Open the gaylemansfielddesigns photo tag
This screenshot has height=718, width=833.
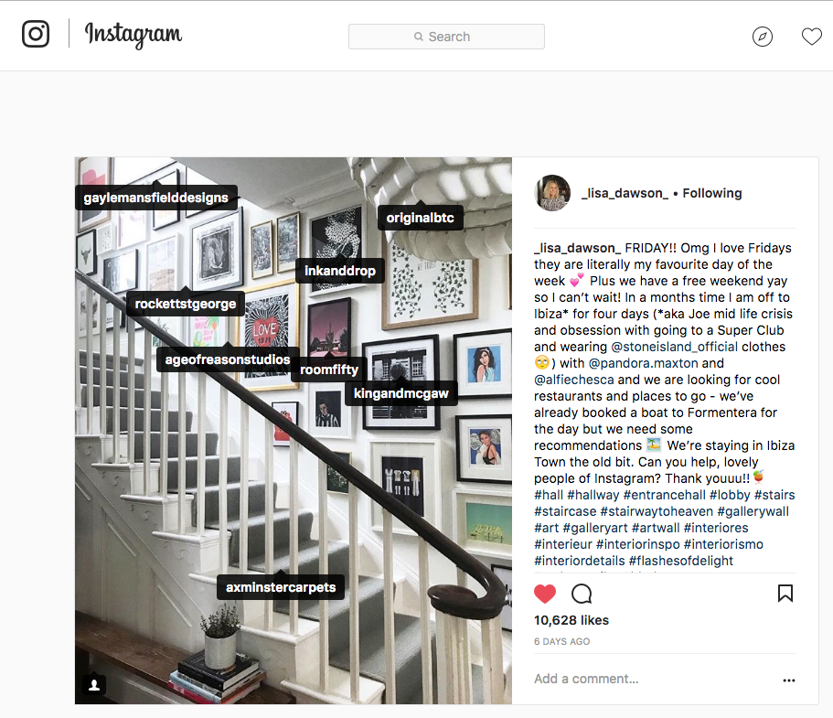[x=155, y=198]
